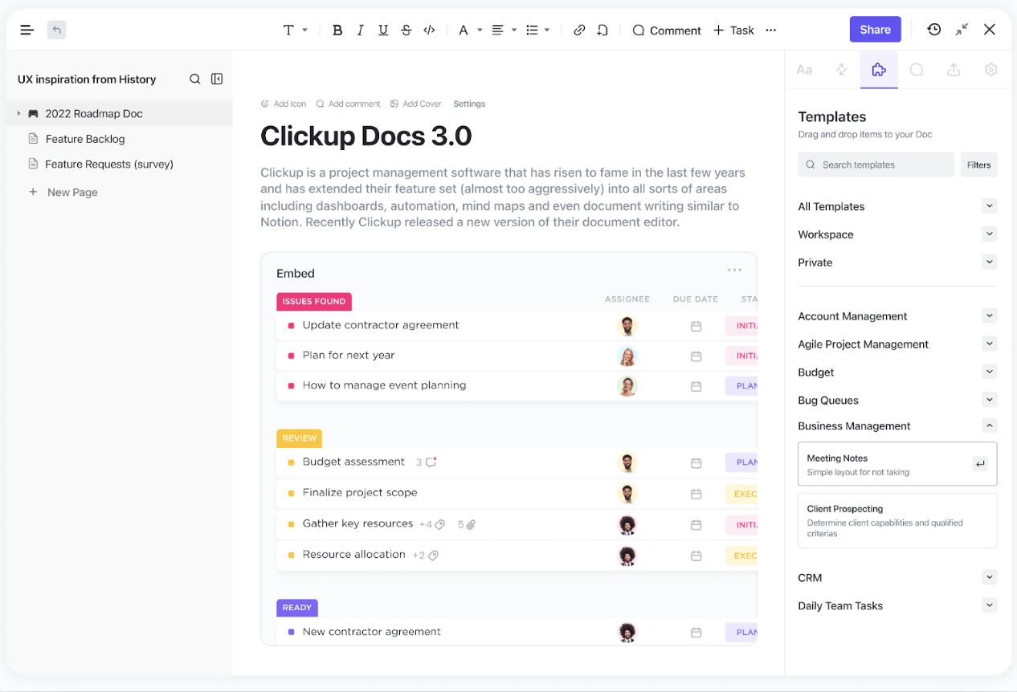Image resolution: width=1017 pixels, height=692 pixels.
Task: Search the sidebar with magnifier icon
Action: [x=195, y=79]
